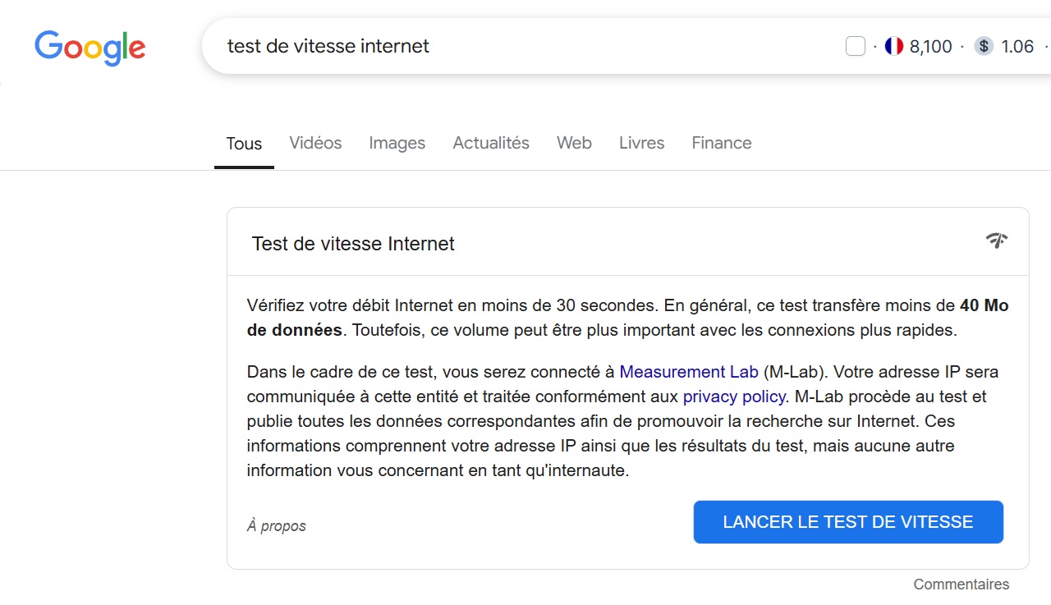Open the Images results tab
The width and height of the screenshot is (1051, 605).
397,143
